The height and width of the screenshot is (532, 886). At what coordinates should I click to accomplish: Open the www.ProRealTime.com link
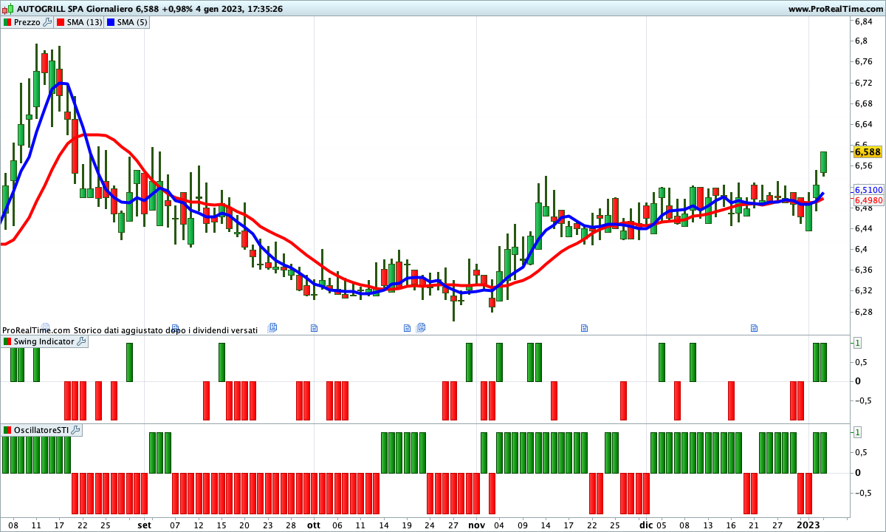(x=835, y=9)
